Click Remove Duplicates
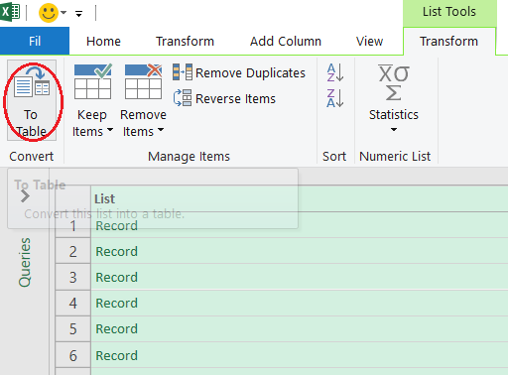 point(239,72)
